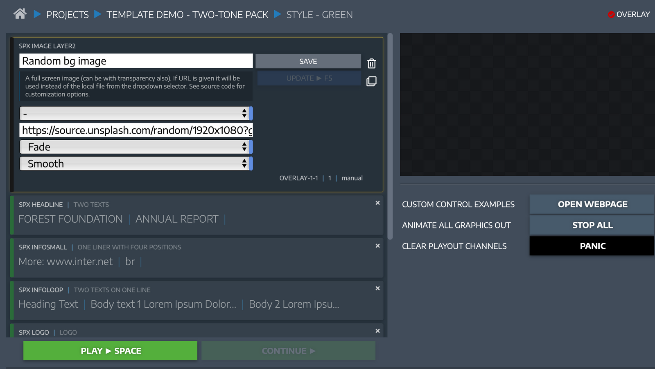The width and height of the screenshot is (655, 369).
Task: Open the local image file dropdown
Action: click(x=136, y=113)
